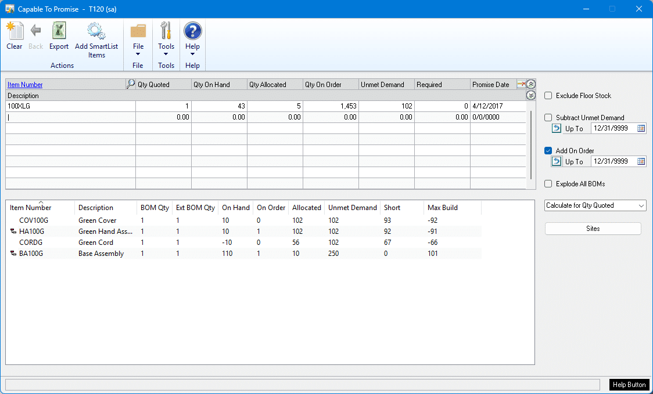This screenshot has width=653, height=394.
Task: Expand the BA100G Base Assembly tree node
Action: (13, 254)
